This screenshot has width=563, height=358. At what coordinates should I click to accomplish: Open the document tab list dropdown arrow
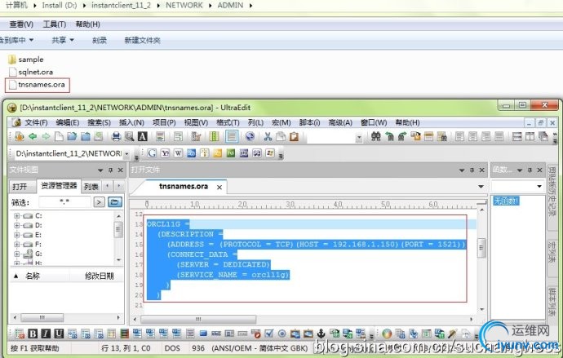481,187
